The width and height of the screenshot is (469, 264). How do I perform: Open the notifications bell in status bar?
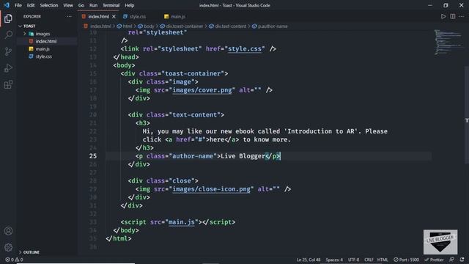(462, 260)
